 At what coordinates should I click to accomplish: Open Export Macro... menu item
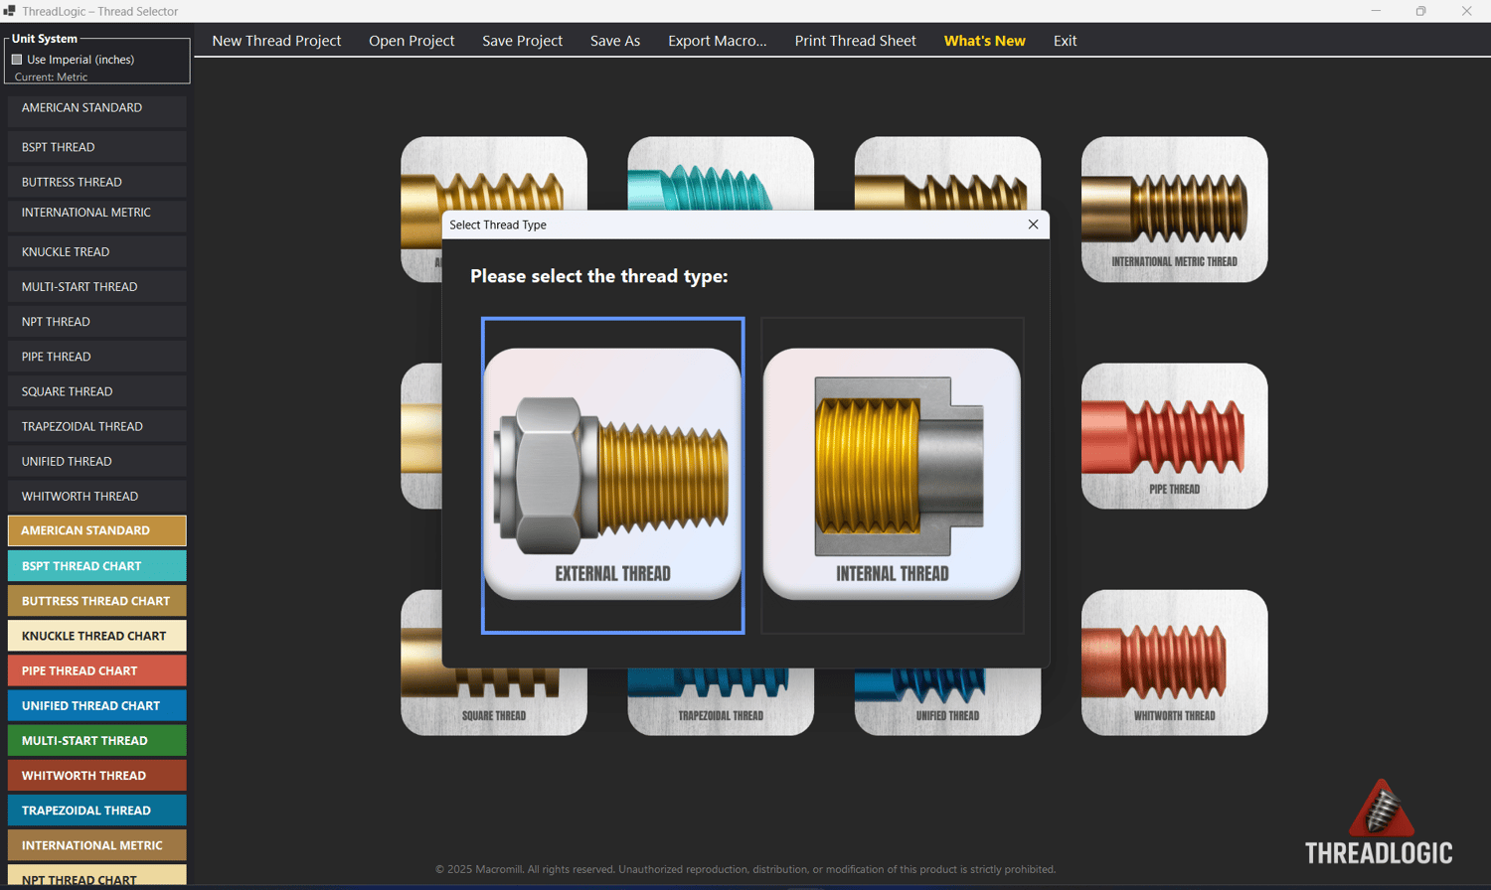tap(718, 41)
